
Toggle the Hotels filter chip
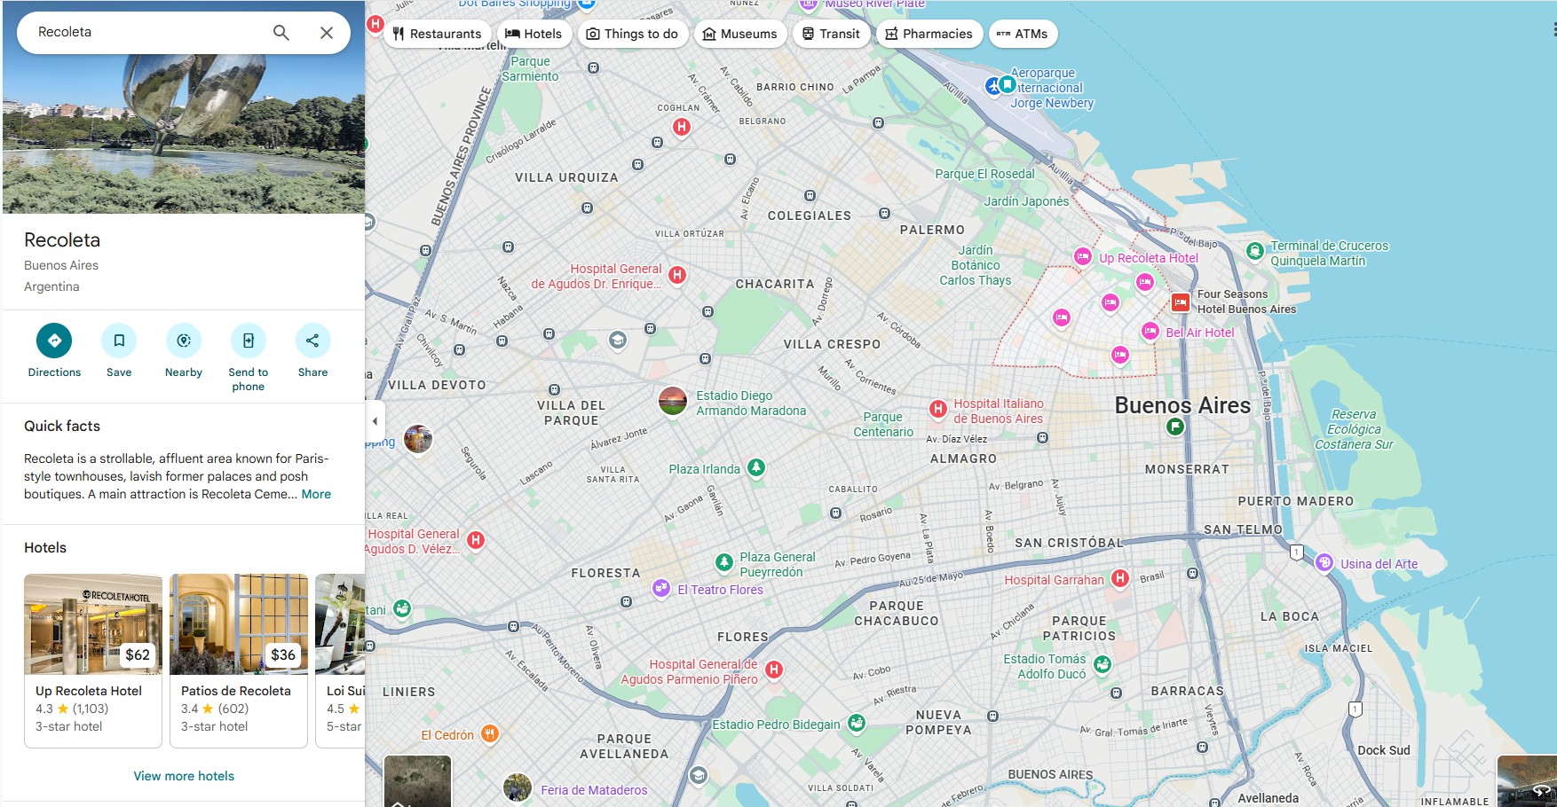click(x=533, y=34)
